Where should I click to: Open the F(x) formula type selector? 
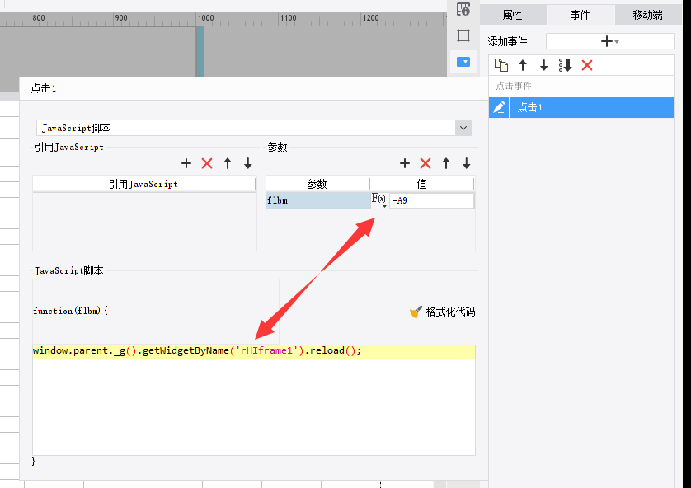[379, 200]
